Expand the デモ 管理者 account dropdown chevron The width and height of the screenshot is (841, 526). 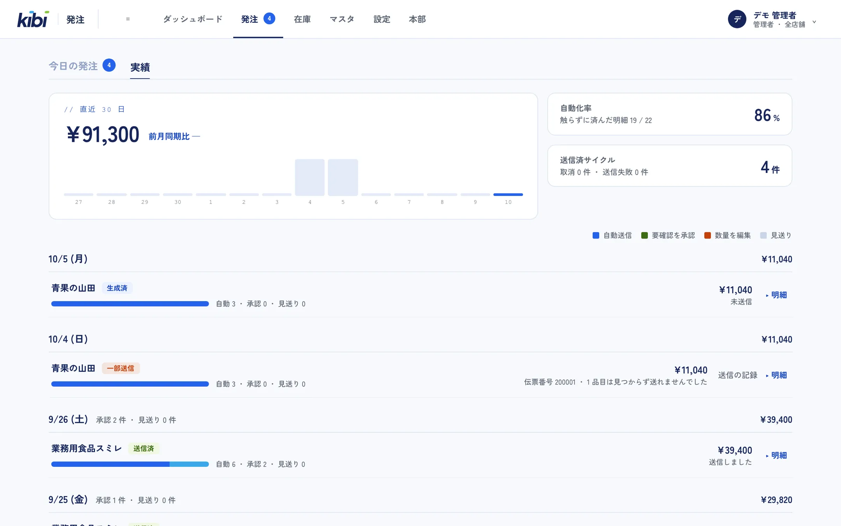[x=814, y=22]
